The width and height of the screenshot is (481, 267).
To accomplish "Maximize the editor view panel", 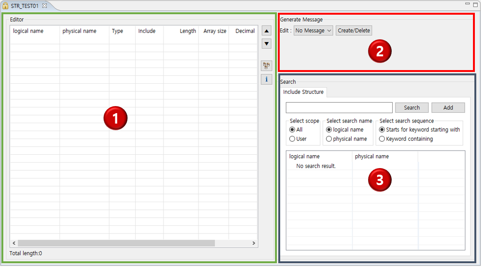I will click(x=475, y=4).
